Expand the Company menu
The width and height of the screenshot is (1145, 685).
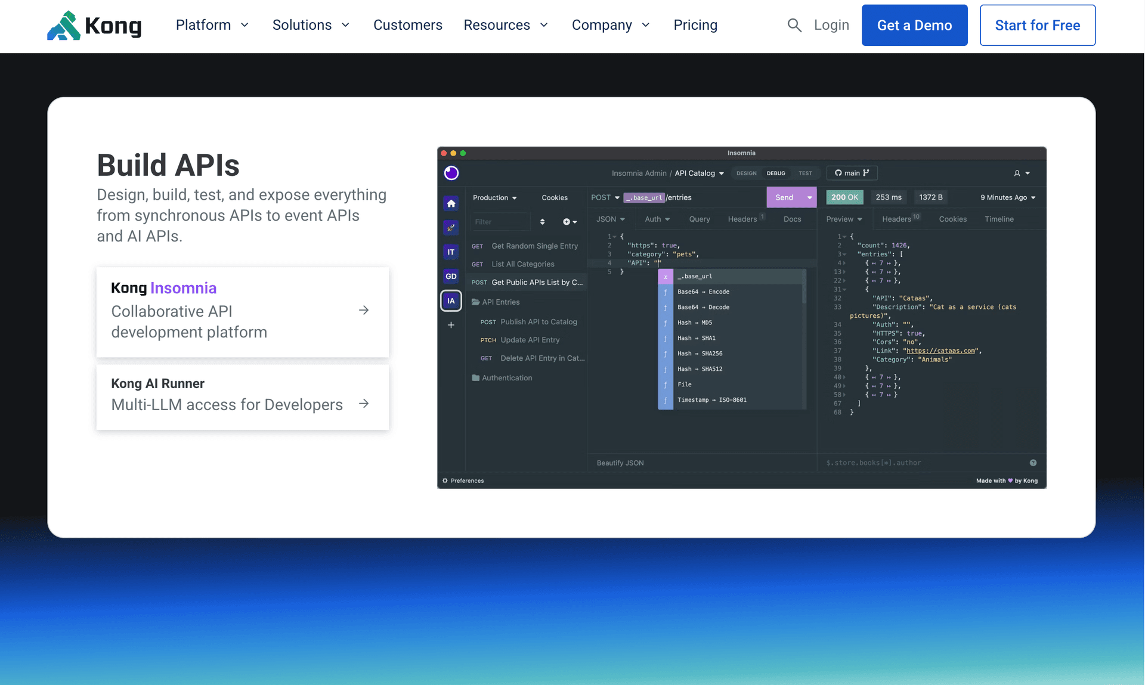tap(611, 25)
